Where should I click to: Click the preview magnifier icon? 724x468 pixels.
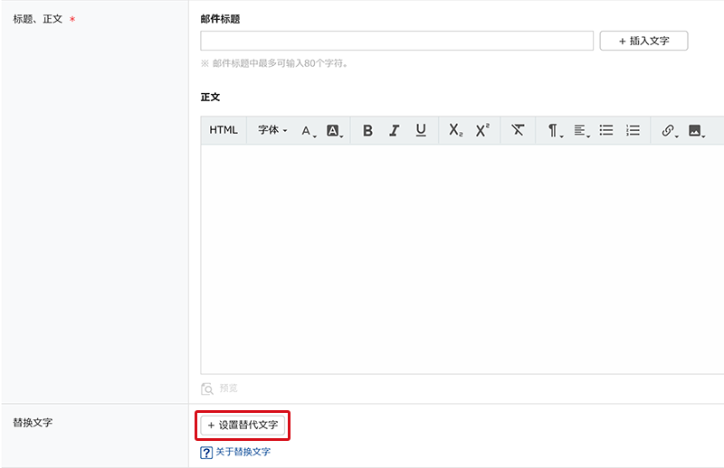click(x=207, y=388)
